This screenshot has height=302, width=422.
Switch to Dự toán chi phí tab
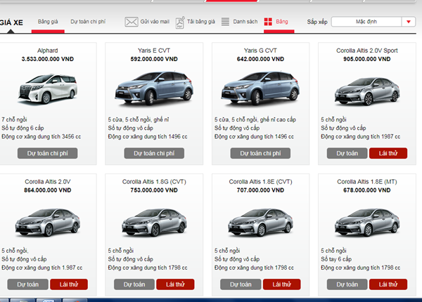tap(88, 22)
